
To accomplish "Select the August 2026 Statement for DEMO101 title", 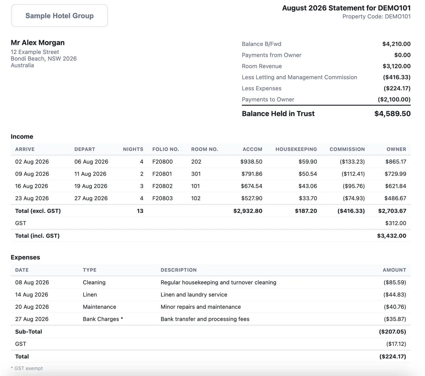I will click(346, 8).
